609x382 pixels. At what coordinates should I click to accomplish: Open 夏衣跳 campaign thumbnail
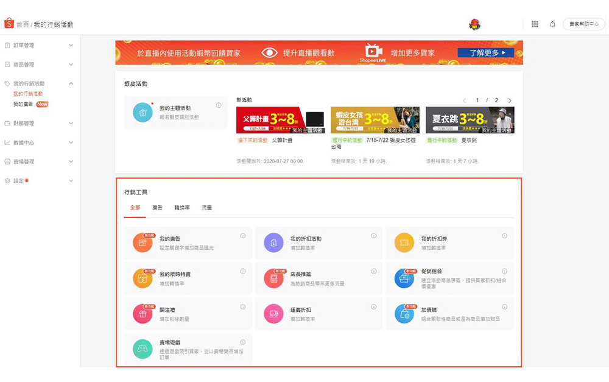tap(470, 120)
